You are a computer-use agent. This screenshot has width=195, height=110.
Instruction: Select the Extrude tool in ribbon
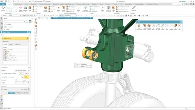pos(25,9)
